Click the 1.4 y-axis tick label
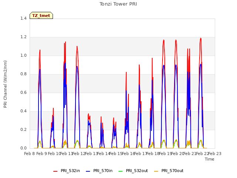 coord(23,18)
